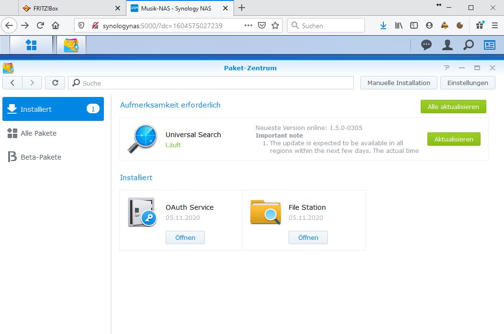Save page to Pocket
This screenshot has width=504, height=334.
262,26
